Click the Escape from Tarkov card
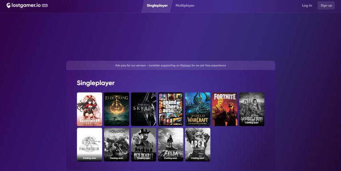341x171 pixels. [x=252, y=109]
